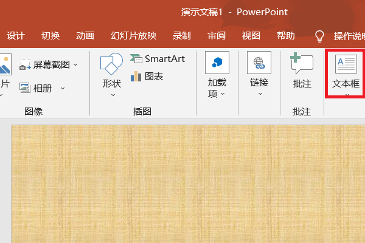Insert a SmartArt graphic
Viewport: 365px width, 243px height.
tap(158, 59)
